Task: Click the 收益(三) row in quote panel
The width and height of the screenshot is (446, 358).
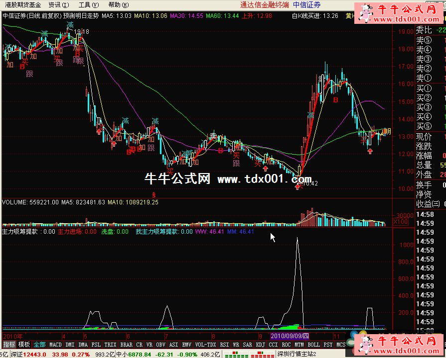Action: point(431,204)
